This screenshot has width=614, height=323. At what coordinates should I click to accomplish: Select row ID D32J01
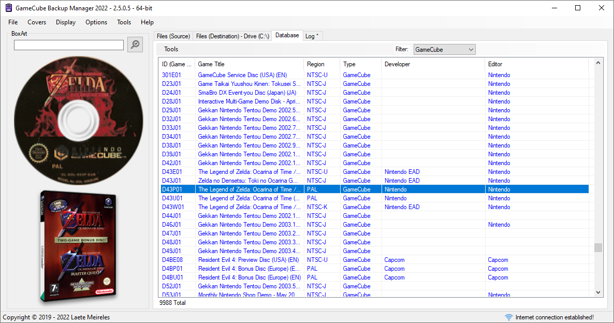pyautogui.click(x=171, y=119)
